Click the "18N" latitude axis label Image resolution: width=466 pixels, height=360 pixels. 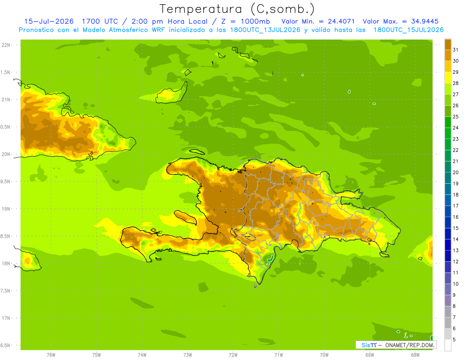pyautogui.click(x=7, y=263)
